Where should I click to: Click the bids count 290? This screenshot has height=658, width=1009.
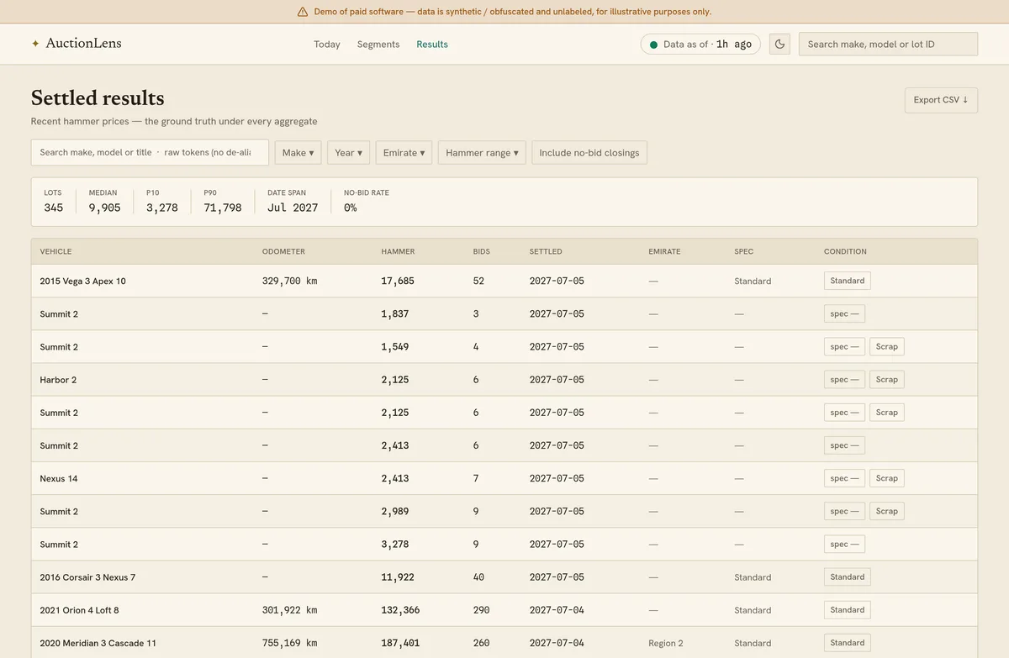pos(481,610)
